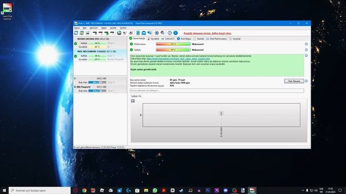Click KIOXIA disk 45 °C temperature bar

click(x=97, y=47)
